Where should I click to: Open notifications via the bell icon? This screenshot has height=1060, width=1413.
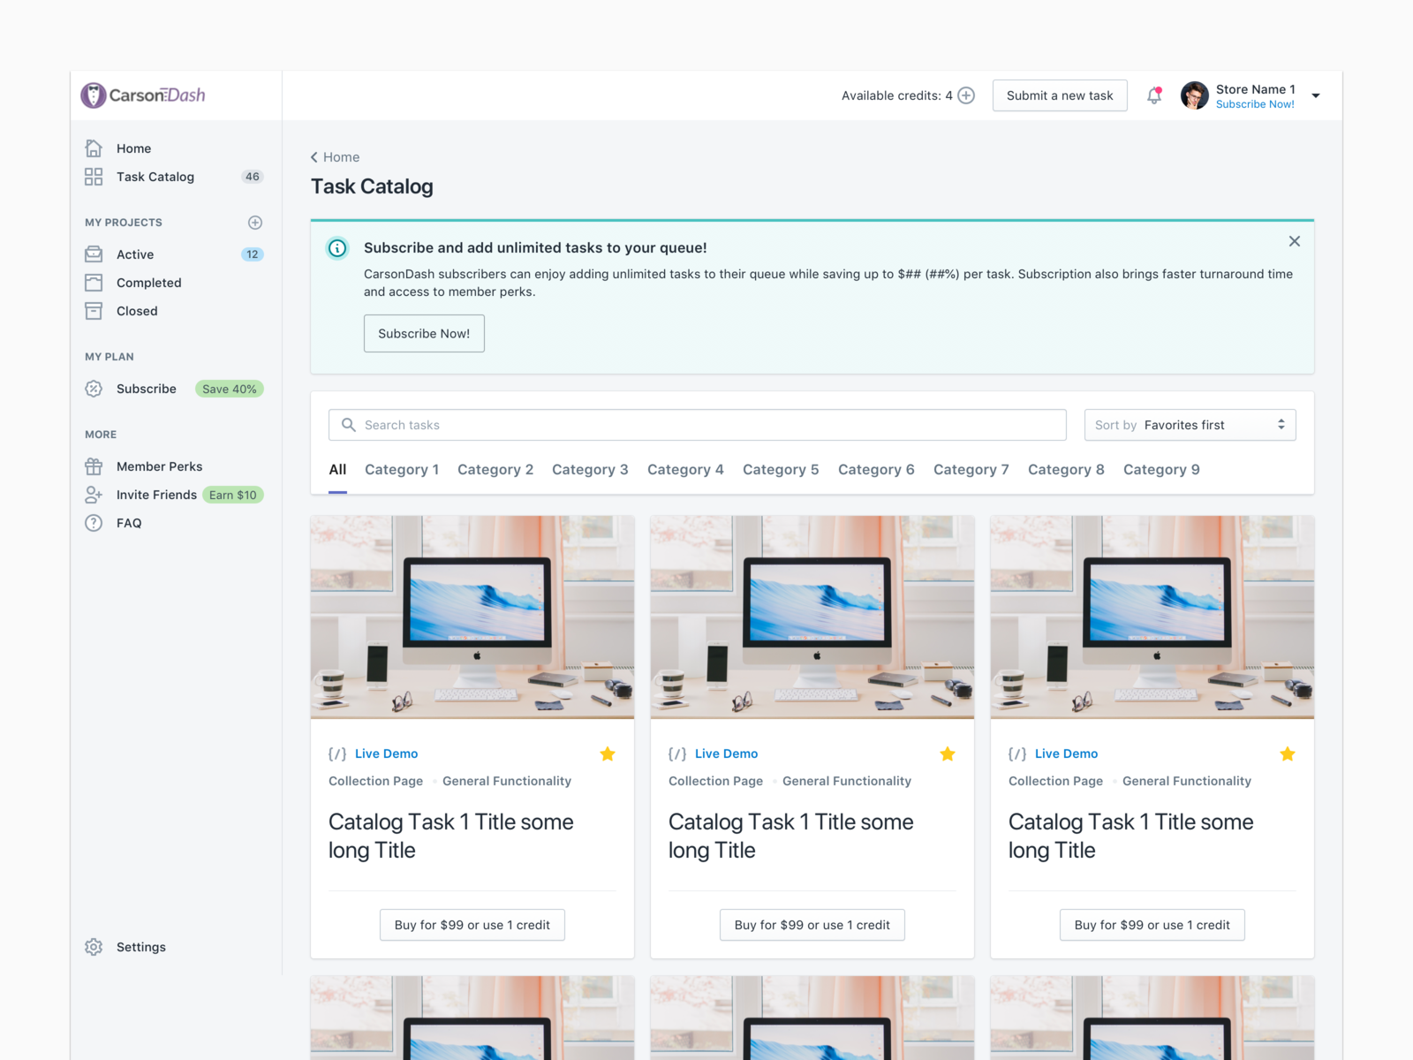(x=1154, y=95)
